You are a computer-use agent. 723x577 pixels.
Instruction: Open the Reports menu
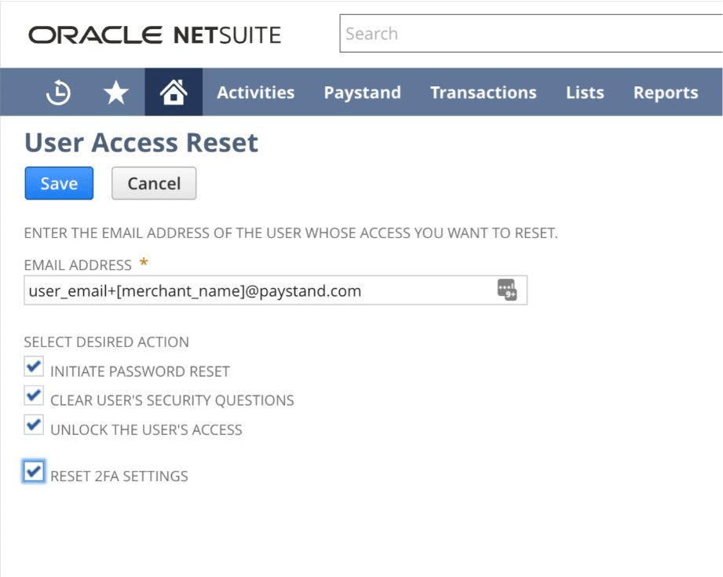(x=666, y=93)
